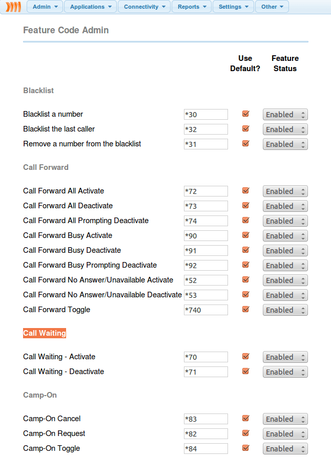
Task: Click the Call Forward Busy Activate code field
Action: [x=206, y=236]
